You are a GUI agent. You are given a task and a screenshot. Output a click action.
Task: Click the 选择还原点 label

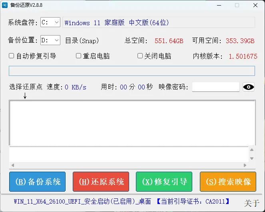point(26,87)
